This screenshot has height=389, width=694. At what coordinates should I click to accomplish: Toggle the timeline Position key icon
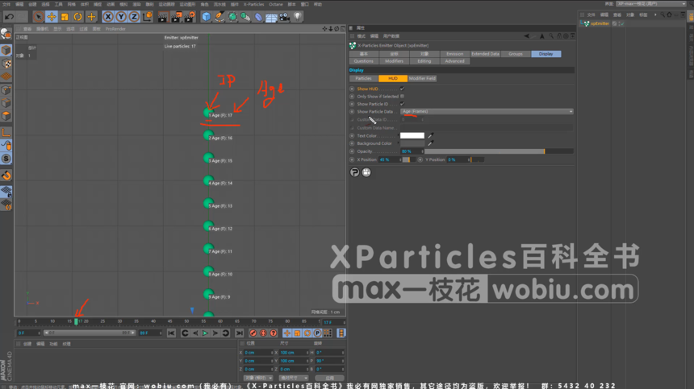tap(286, 333)
